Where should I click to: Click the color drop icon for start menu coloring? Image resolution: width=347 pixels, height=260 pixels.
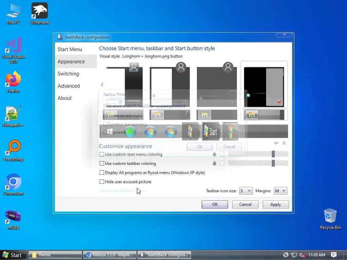click(x=214, y=154)
